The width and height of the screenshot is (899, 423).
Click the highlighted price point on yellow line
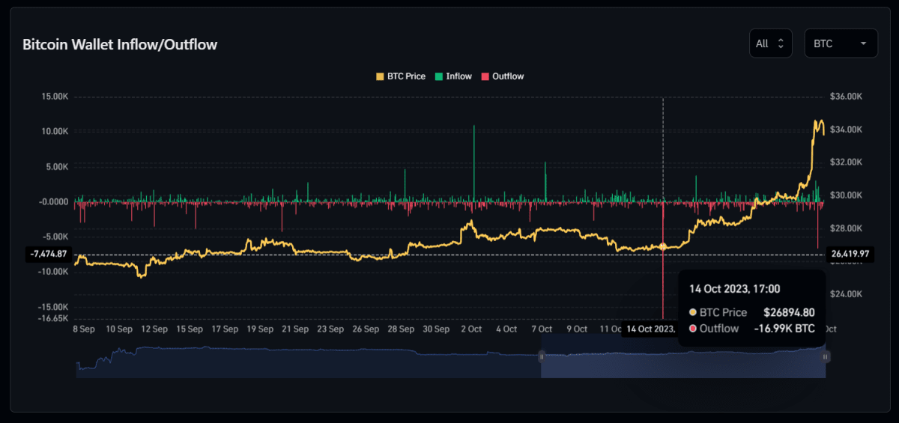coord(663,246)
